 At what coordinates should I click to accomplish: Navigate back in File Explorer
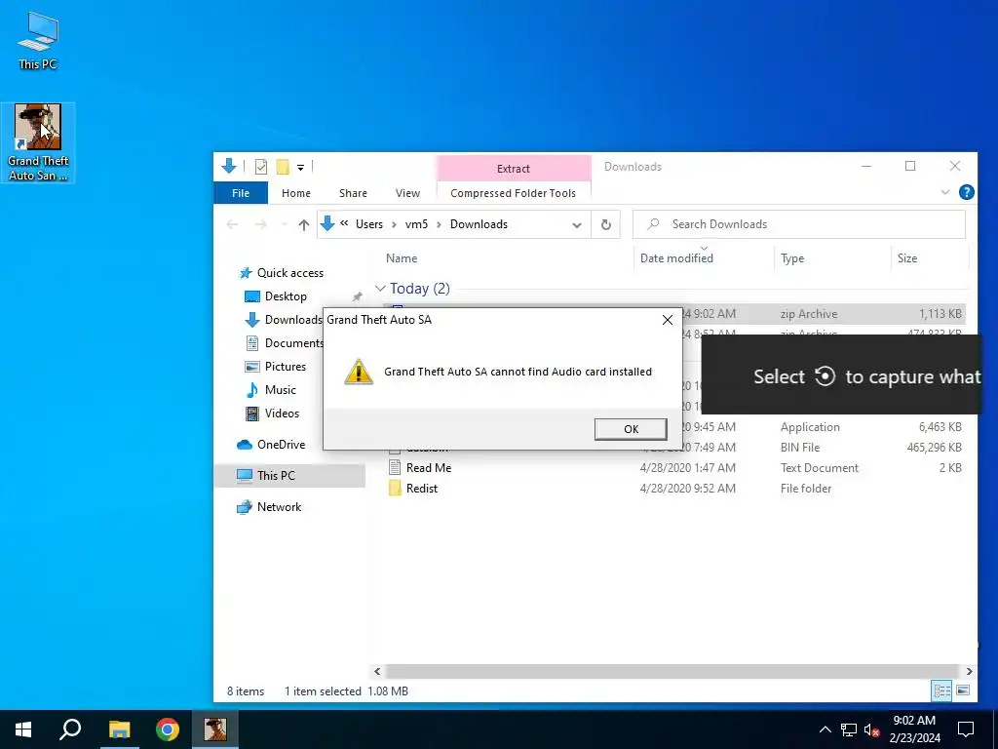click(232, 224)
